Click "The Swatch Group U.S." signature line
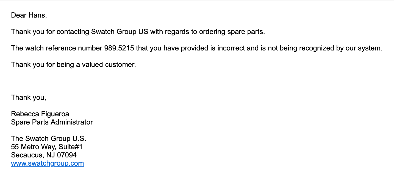This screenshot has height=181, width=394. (49, 138)
